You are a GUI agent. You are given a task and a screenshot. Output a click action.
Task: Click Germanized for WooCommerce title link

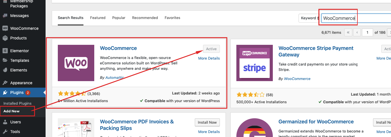tap(316, 122)
